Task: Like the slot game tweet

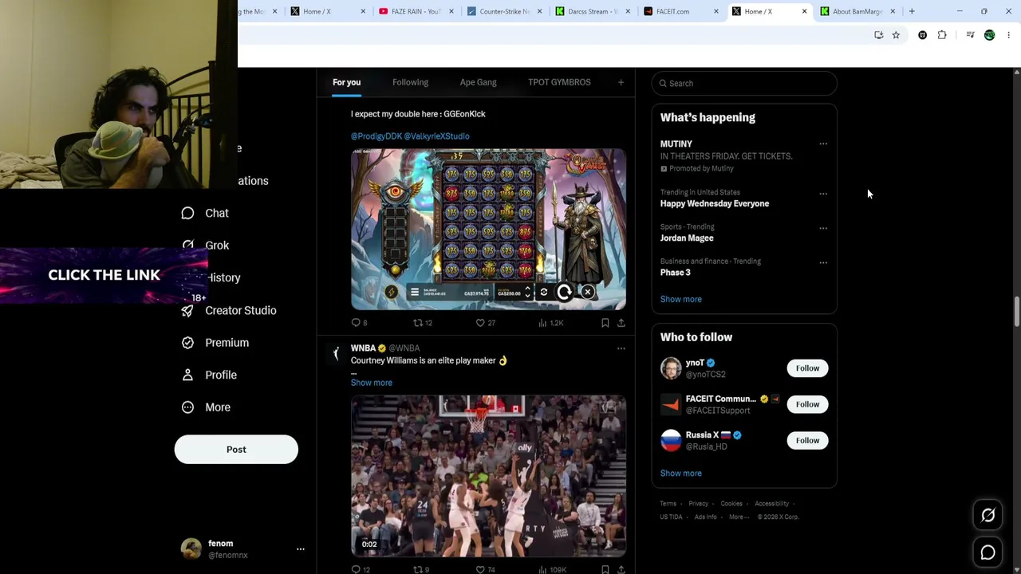Action: point(486,323)
